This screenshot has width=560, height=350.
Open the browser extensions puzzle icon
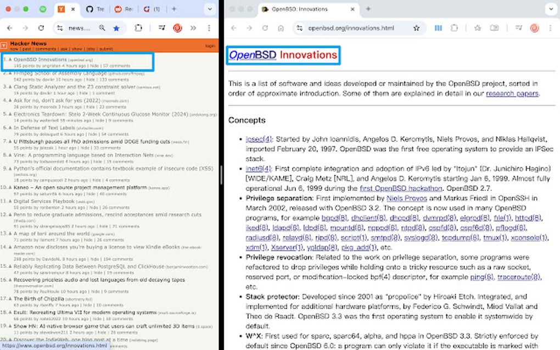(x=139, y=27)
